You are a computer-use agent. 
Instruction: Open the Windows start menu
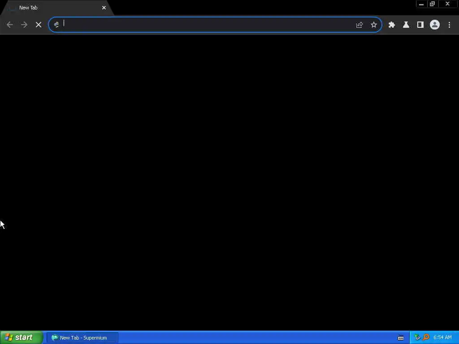pyautogui.click(x=22, y=338)
